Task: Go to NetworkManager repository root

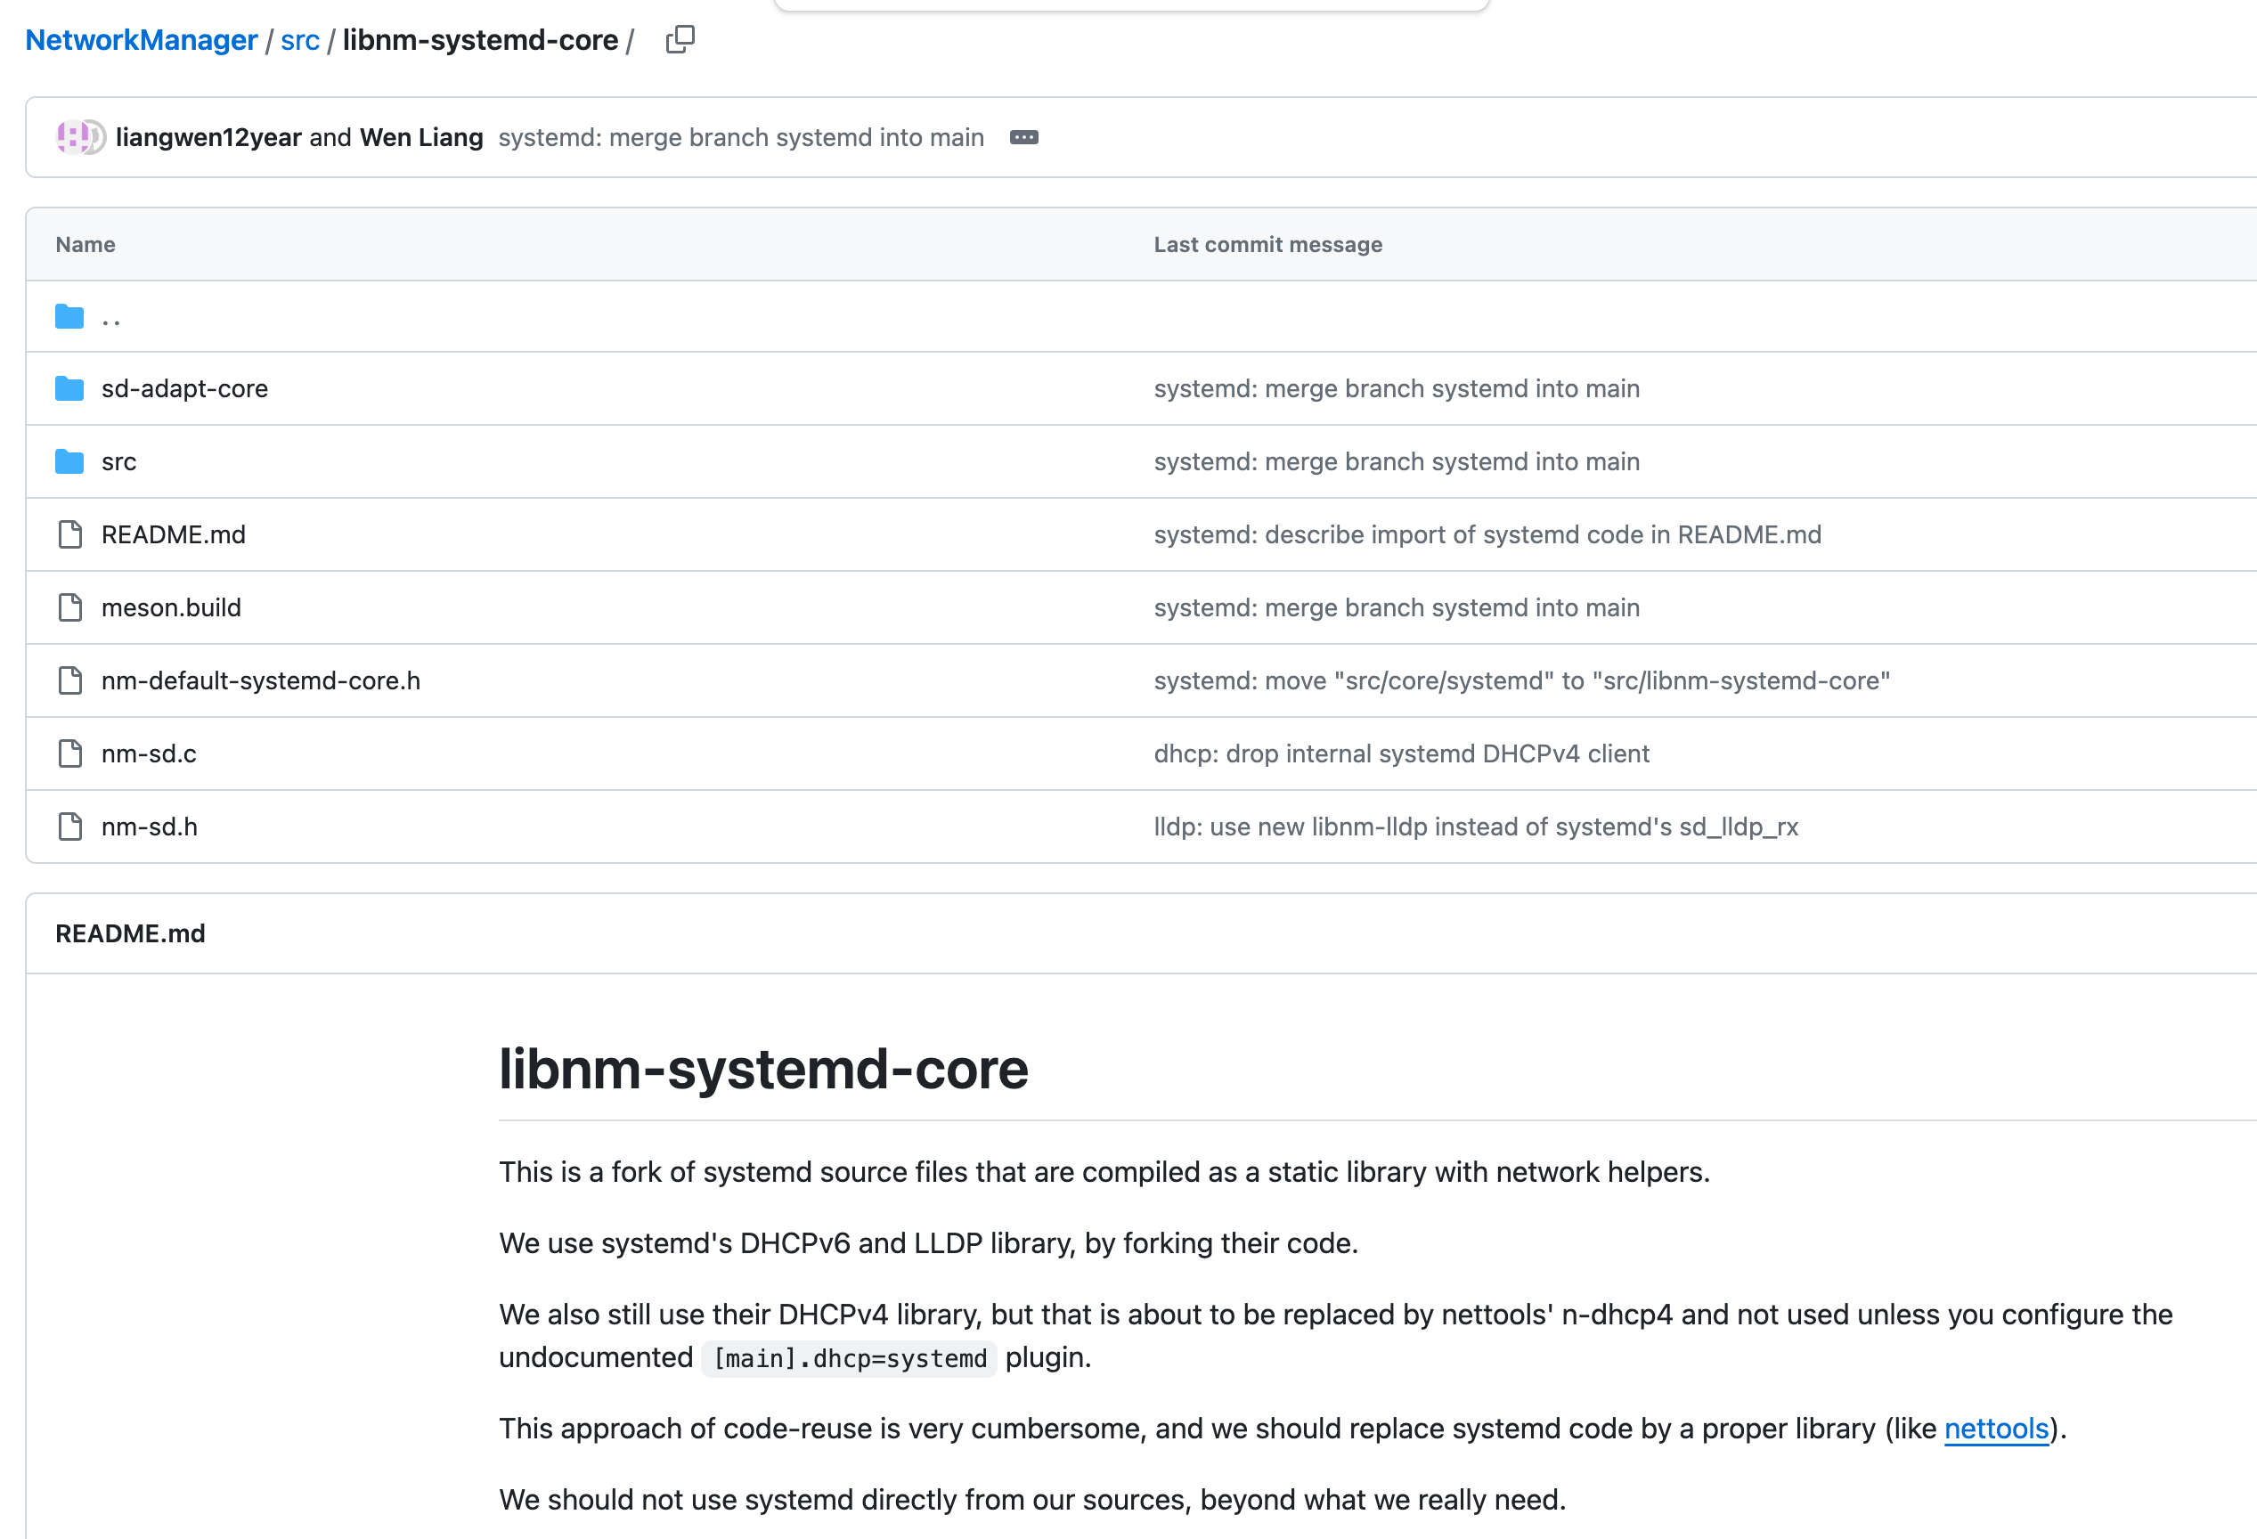Action: coord(141,40)
